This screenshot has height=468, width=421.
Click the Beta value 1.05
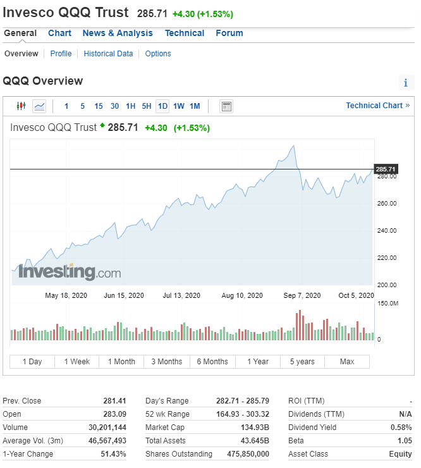tap(405, 441)
